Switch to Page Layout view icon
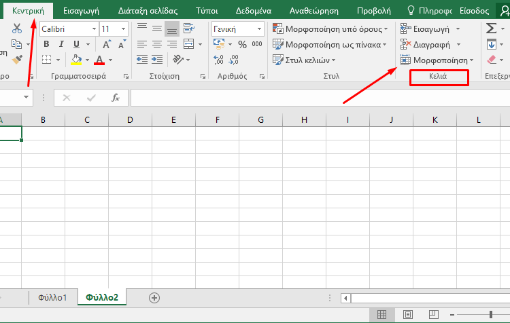 click(x=408, y=314)
